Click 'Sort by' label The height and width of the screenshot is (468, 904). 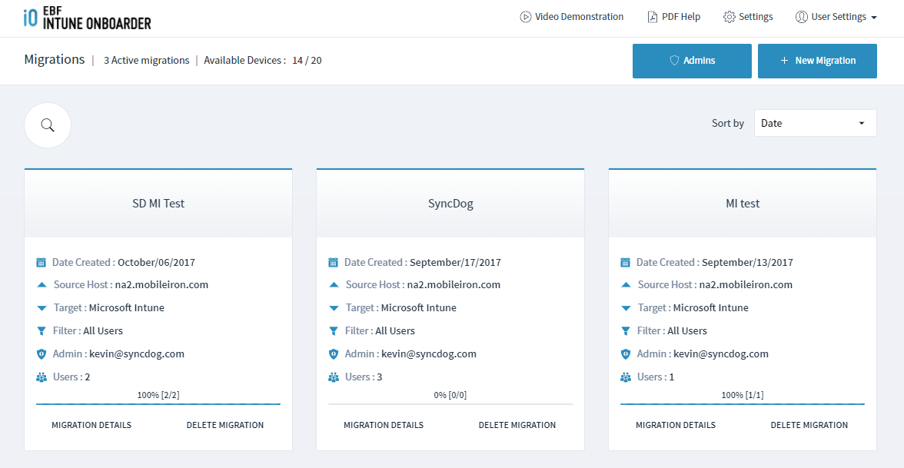click(728, 123)
